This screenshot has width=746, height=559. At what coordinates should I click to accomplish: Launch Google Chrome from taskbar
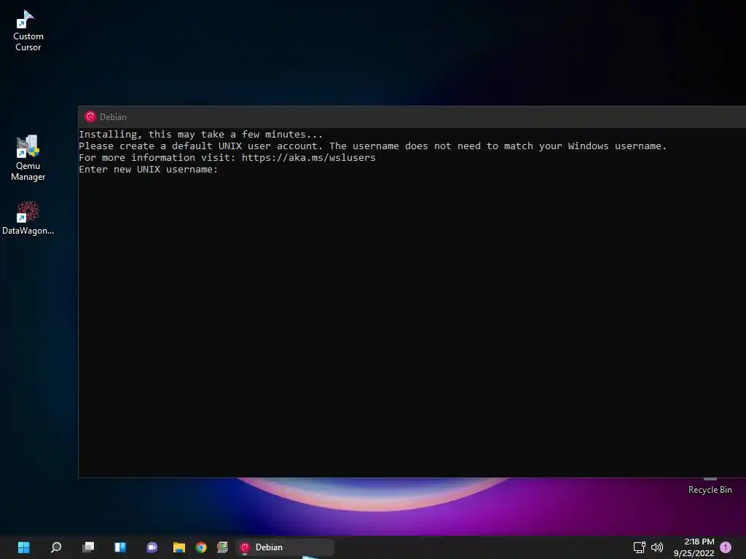[201, 547]
